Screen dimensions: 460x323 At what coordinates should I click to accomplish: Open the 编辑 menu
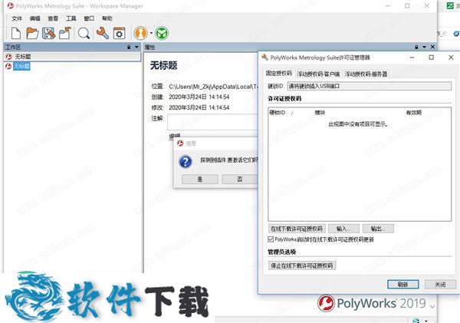pyautogui.click(x=35, y=18)
